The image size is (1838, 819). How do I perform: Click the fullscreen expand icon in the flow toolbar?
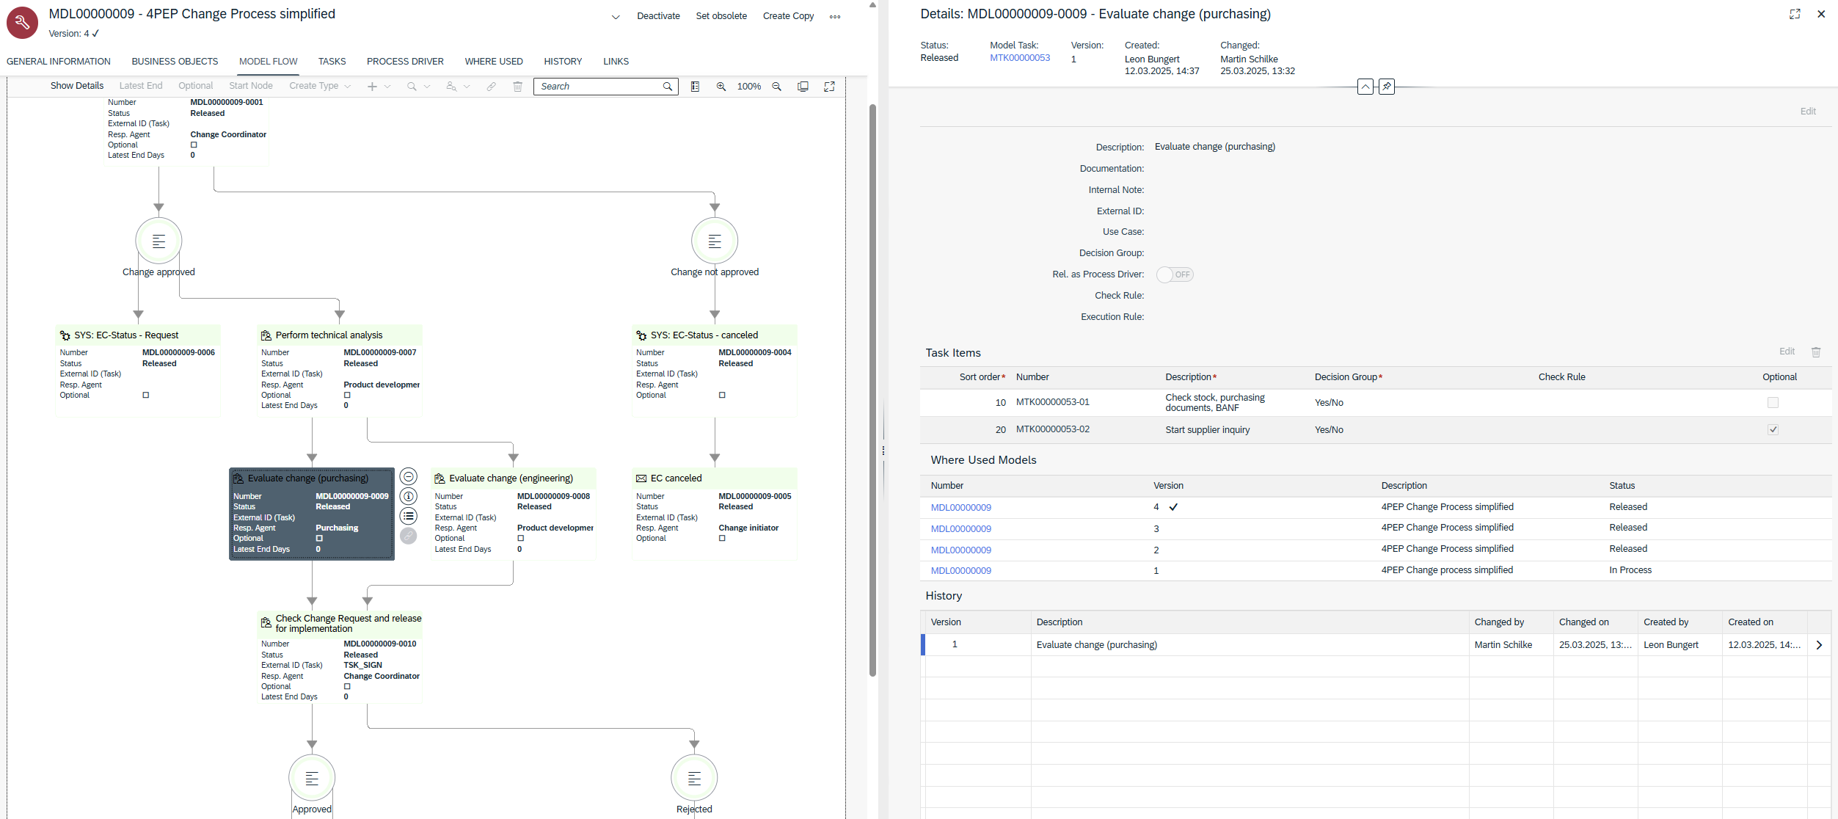(829, 86)
